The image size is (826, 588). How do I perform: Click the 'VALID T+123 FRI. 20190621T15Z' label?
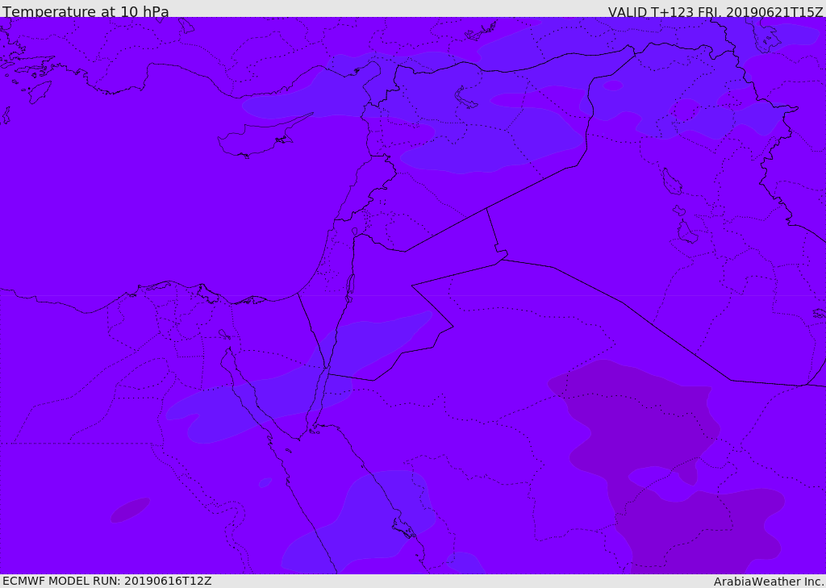point(715,12)
